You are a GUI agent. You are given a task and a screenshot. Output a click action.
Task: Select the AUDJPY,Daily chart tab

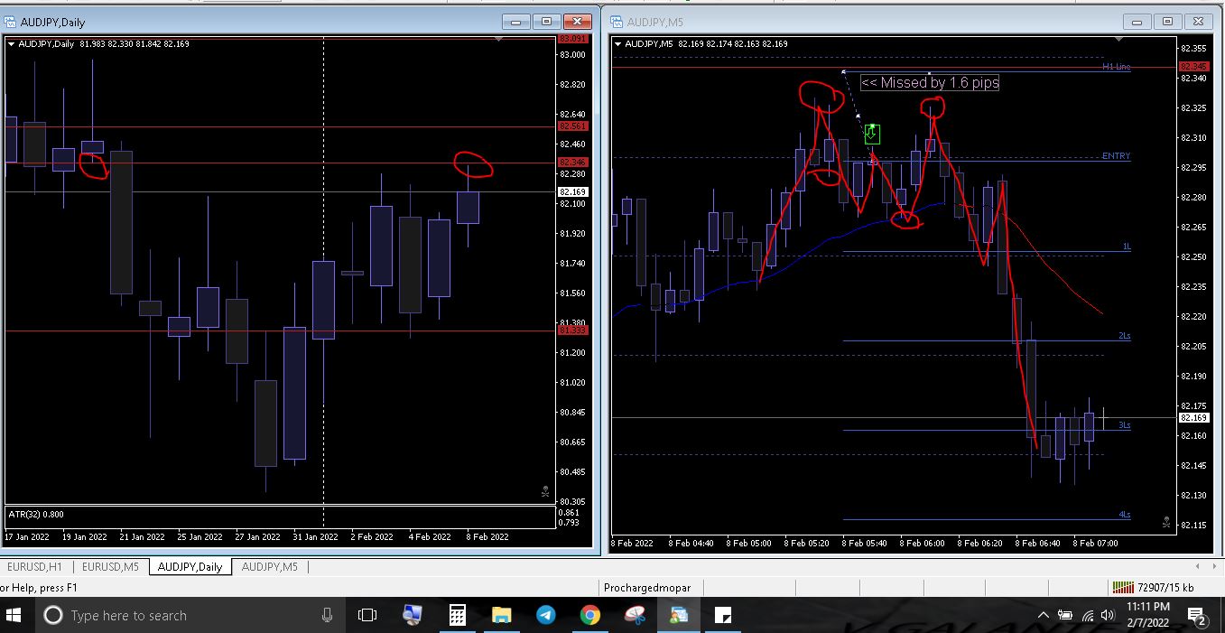coord(190,567)
